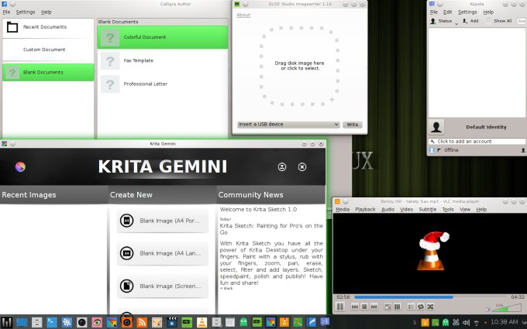Mute VLC audio via speaker icon
This screenshot has height=329, width=527.
coord(487,308)
